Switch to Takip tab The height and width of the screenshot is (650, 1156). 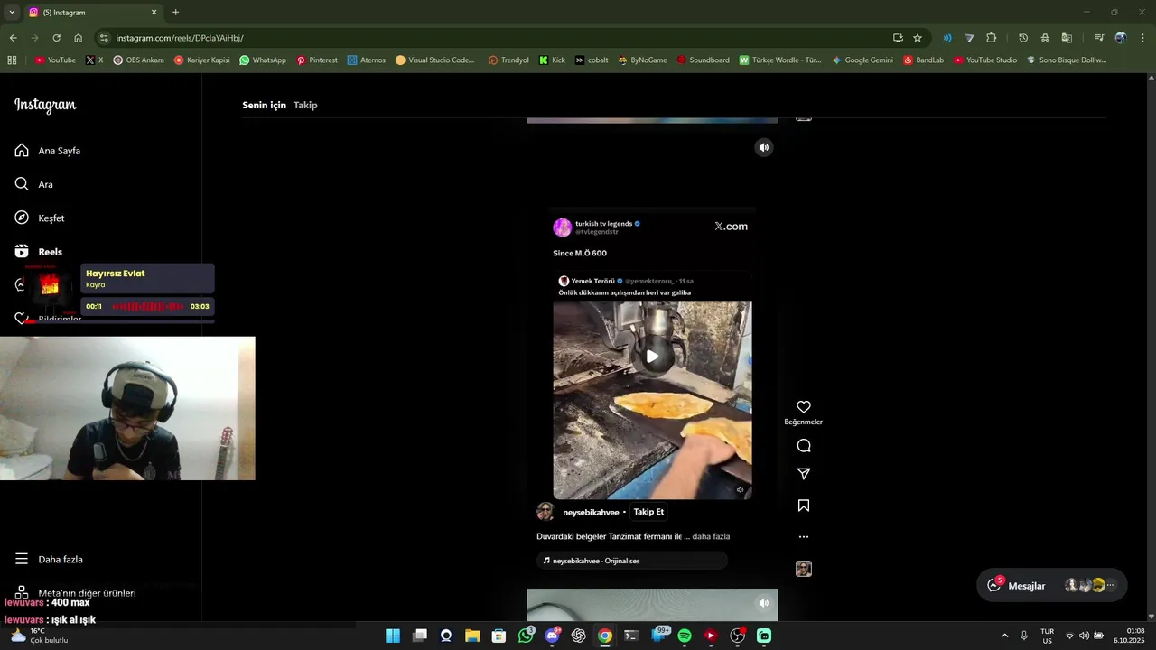[x=305, y=106]
